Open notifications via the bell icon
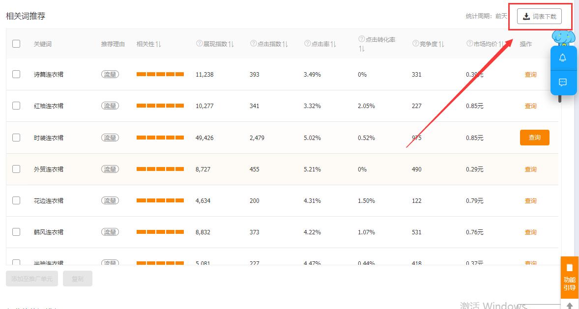This screenshot has width=579, height=309. [563, 58]
